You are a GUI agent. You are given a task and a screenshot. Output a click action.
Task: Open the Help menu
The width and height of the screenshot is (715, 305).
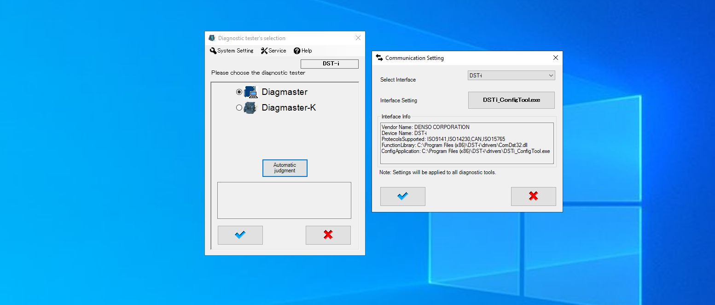(x=302, y=51)
